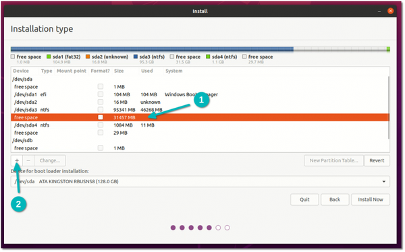The width and height of the screenshot is (405, 252).
Task: Click the 29.7 MB free space legend entry
Action: (258, 59)
